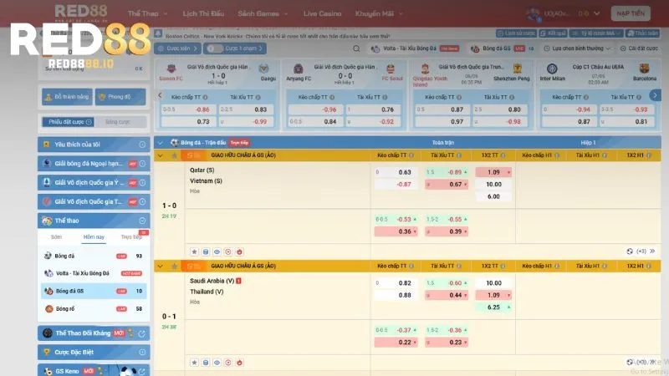The width and height of the screenshot is (669, 376).
Task: Open Cài đặt cược settings
Action: pos(639,48)
